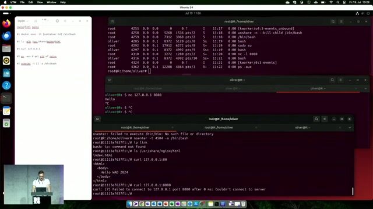Close the second root@R tab in the front terminal
The image size is (373, 209).
(x=256, y=128)
